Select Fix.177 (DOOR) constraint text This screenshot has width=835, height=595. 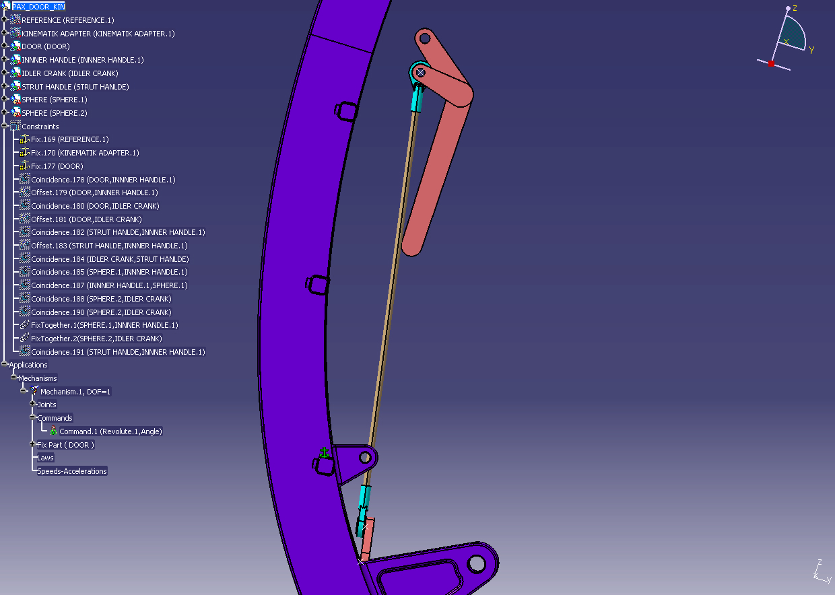(57, 166)
